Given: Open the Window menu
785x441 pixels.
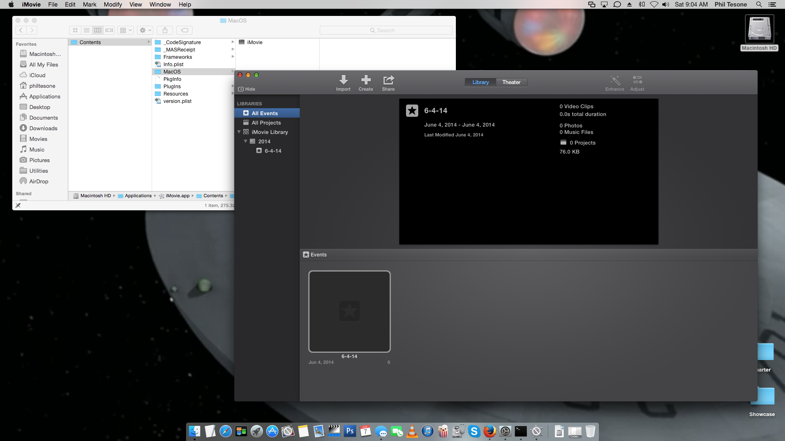Looking at the screenshot, I should (x=160, y=4).
